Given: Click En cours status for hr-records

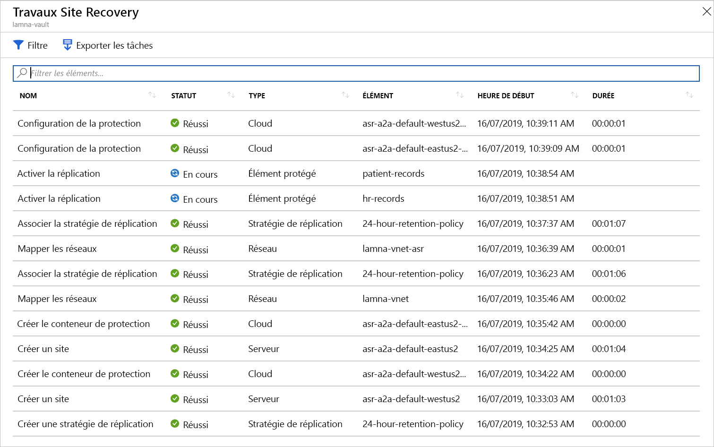Looking at the screenshot, I should click(x=200, y=199).
